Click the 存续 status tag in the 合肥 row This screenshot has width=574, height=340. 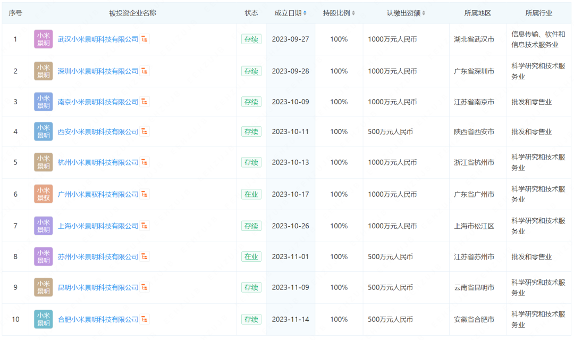[x=251, y=319]
